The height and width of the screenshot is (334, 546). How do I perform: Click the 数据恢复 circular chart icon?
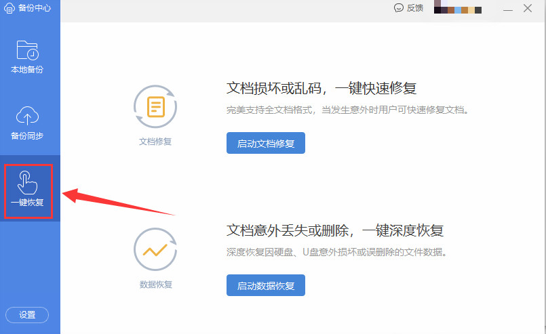(155, 249)
